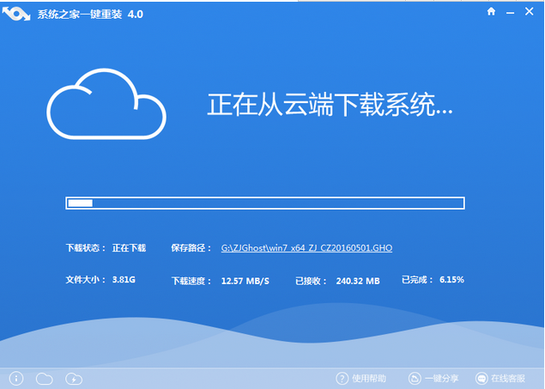
Task: Click the chat bubble icon for 在线客服
Action: [x=481, y=378]
